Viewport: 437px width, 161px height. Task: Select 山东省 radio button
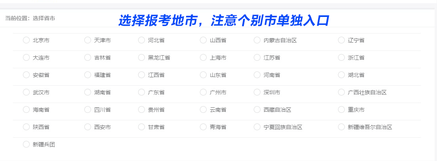[203, 75]
